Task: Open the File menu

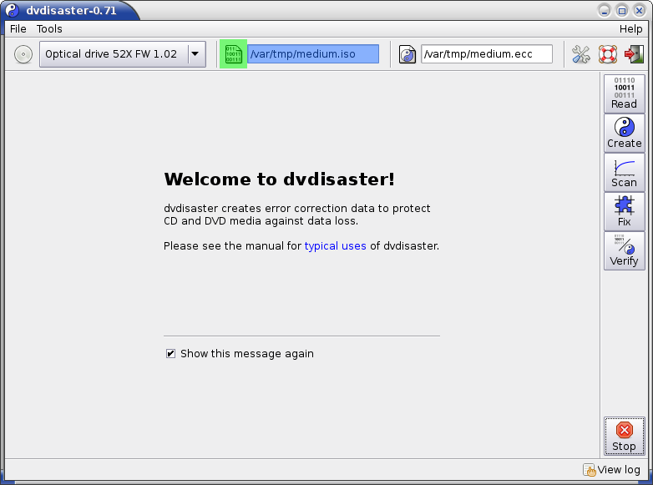Action: click(x=18, y=29)
